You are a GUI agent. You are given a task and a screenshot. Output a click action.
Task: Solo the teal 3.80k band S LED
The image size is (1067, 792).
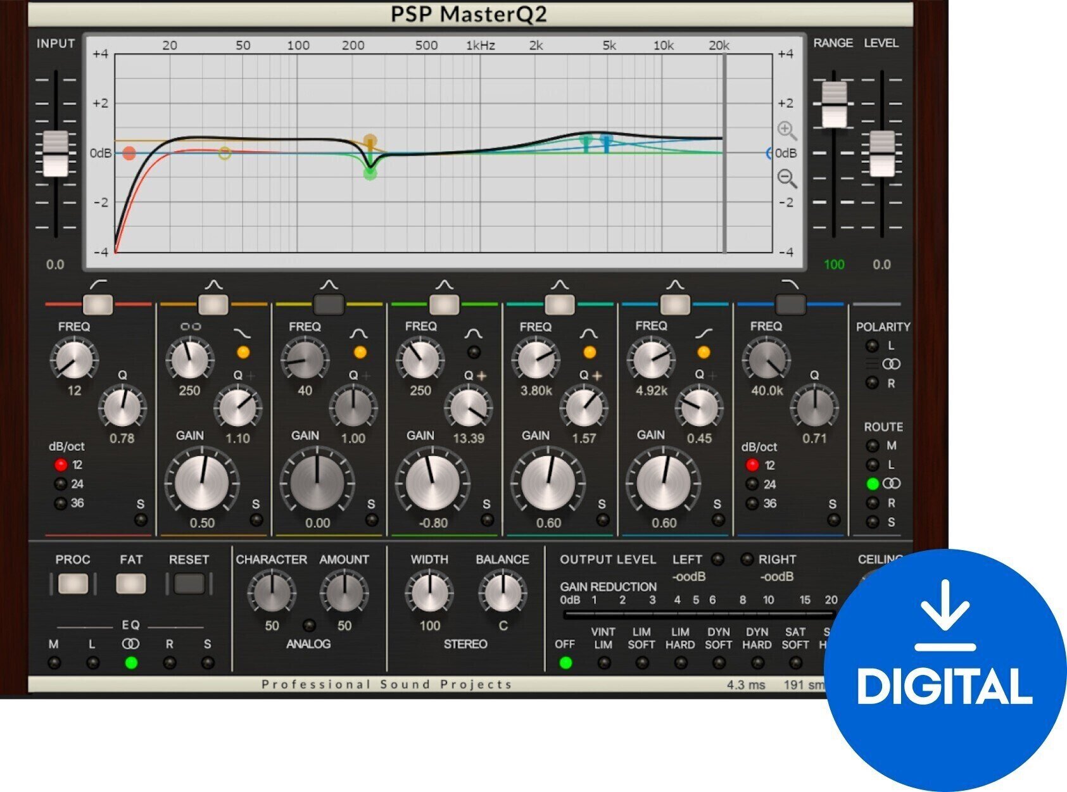602,520
